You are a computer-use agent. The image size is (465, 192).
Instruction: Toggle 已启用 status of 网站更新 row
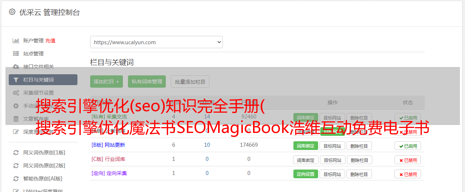pos(408,146)
